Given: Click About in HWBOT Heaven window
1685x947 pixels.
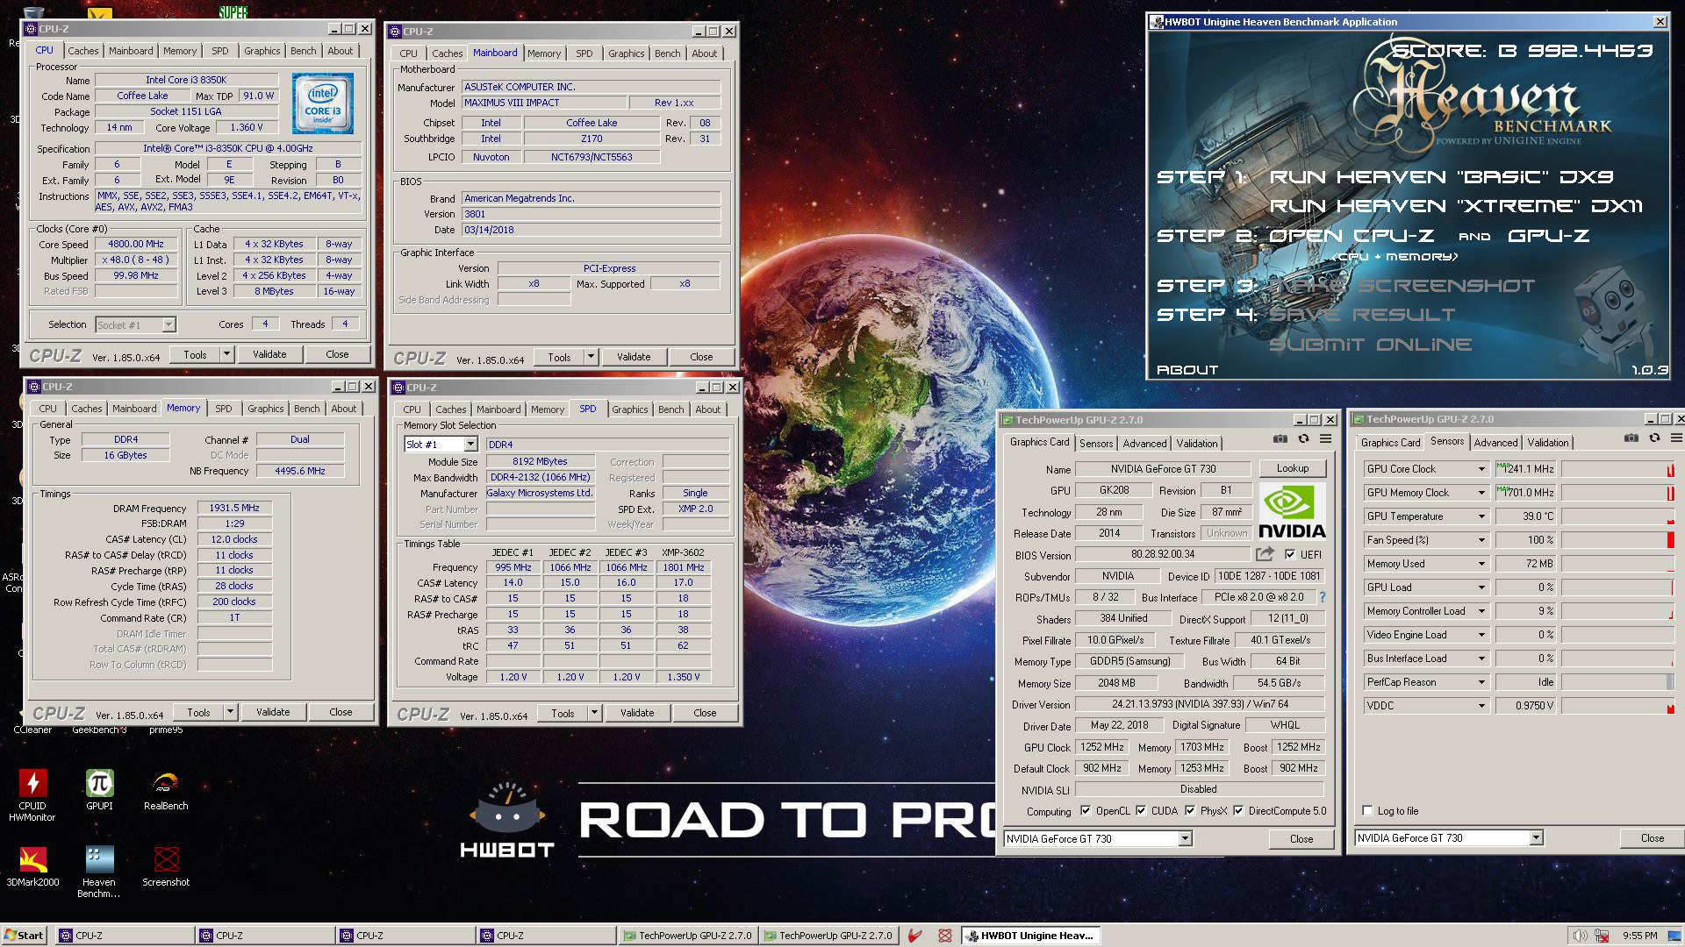Looking at the screenshot, I should pyautogui.click(x=1187, y=370).
